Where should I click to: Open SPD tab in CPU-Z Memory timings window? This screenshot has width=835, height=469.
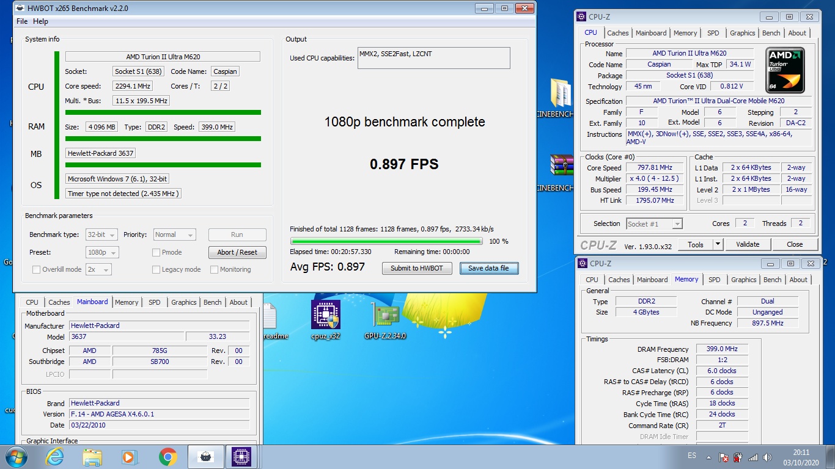715,280
